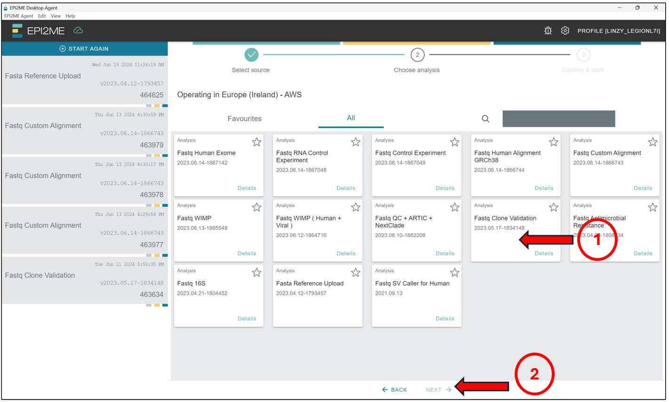The image size is (669, 402).
Task: Open the settings gear icon
Action: click(565, 31)
